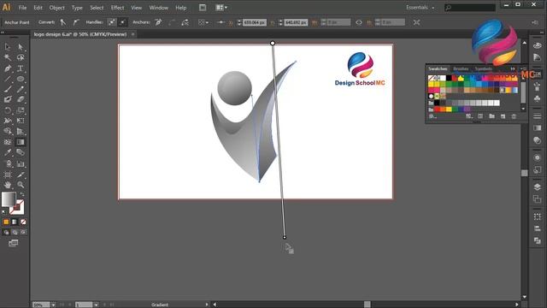Click the Delete Swatch trash icon

coord(514,116)
